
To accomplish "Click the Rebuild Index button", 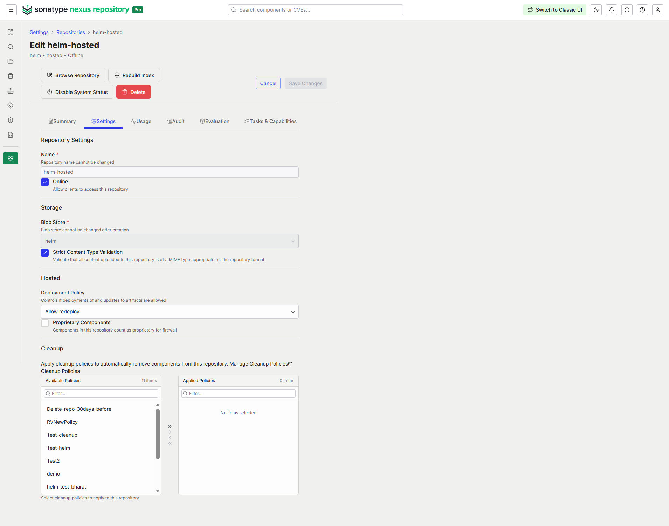I will [134, 75].
